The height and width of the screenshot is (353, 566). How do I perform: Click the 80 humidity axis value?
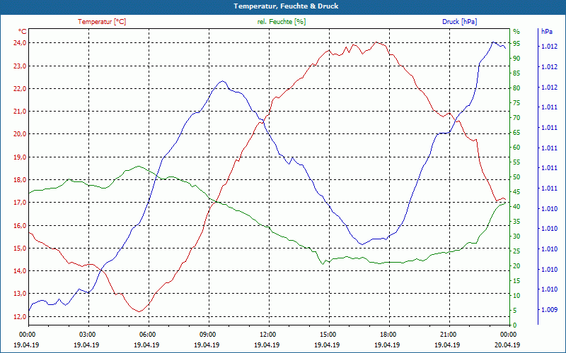(516, 88)
